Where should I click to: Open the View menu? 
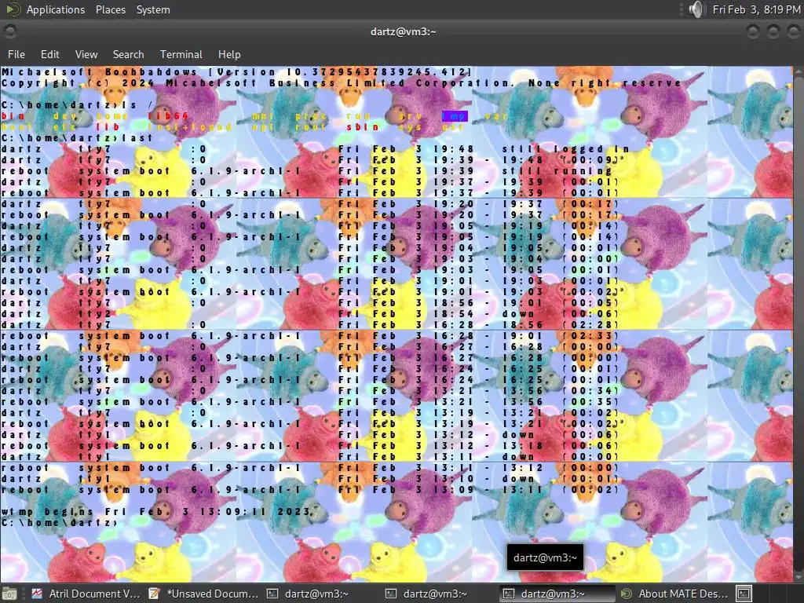(86, 54)
